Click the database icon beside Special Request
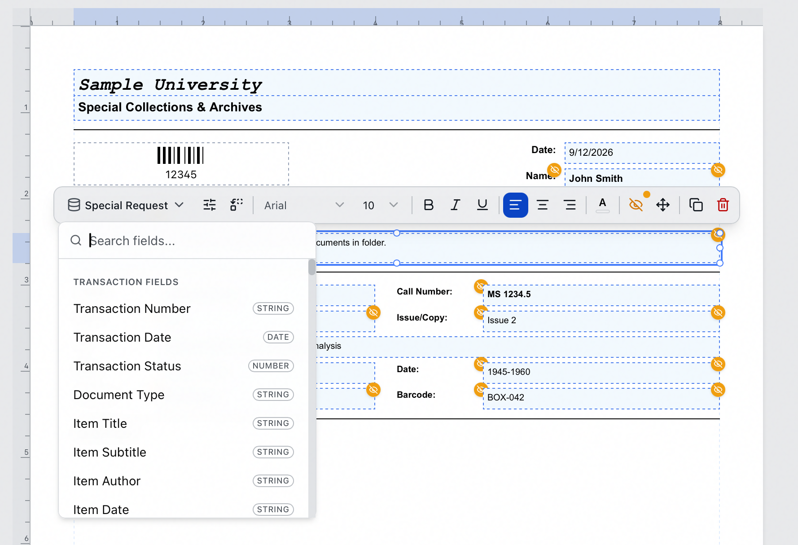This screenshot has width=798, height=545. (x=74, y=205)
